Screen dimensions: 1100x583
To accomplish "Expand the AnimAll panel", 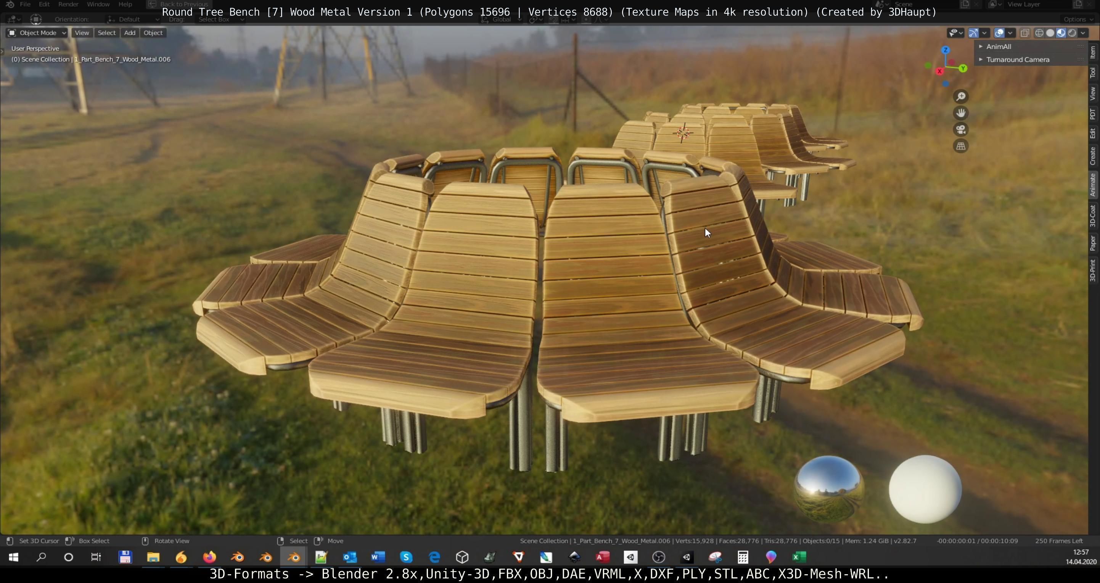I will coord(999,47).
